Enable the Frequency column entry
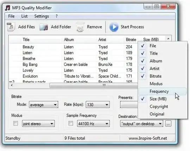190x151 pixels. 163,91
